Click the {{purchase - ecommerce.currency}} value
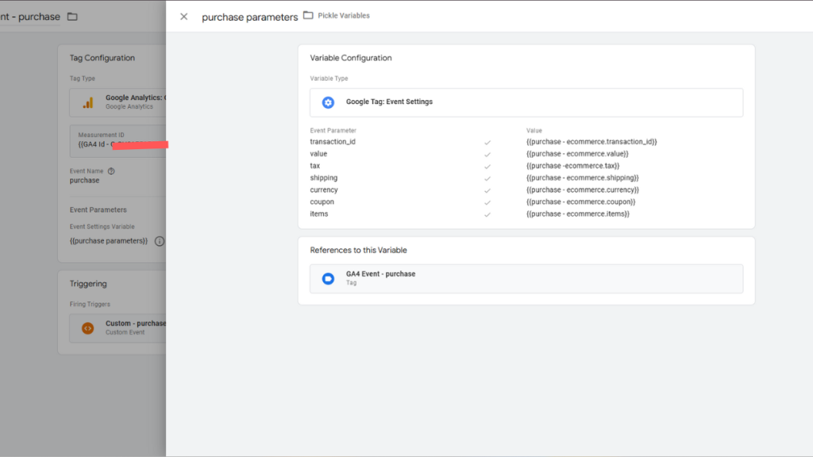 coord(583,190)
